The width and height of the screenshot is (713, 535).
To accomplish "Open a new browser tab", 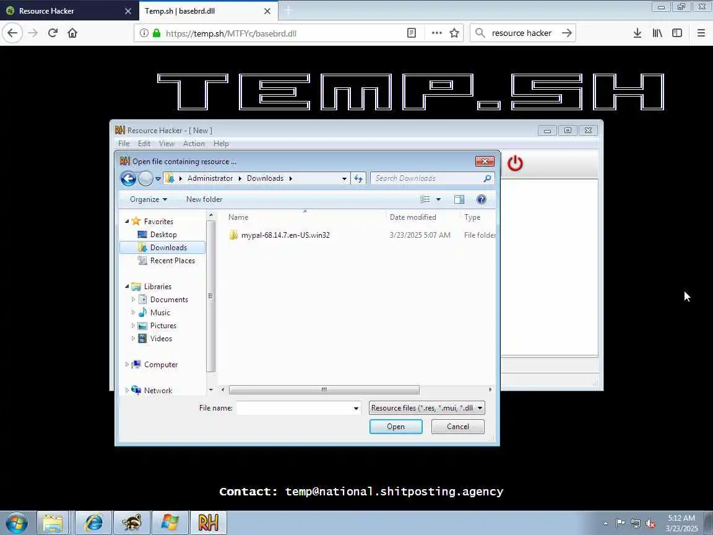I will click(x=288, y=11).
